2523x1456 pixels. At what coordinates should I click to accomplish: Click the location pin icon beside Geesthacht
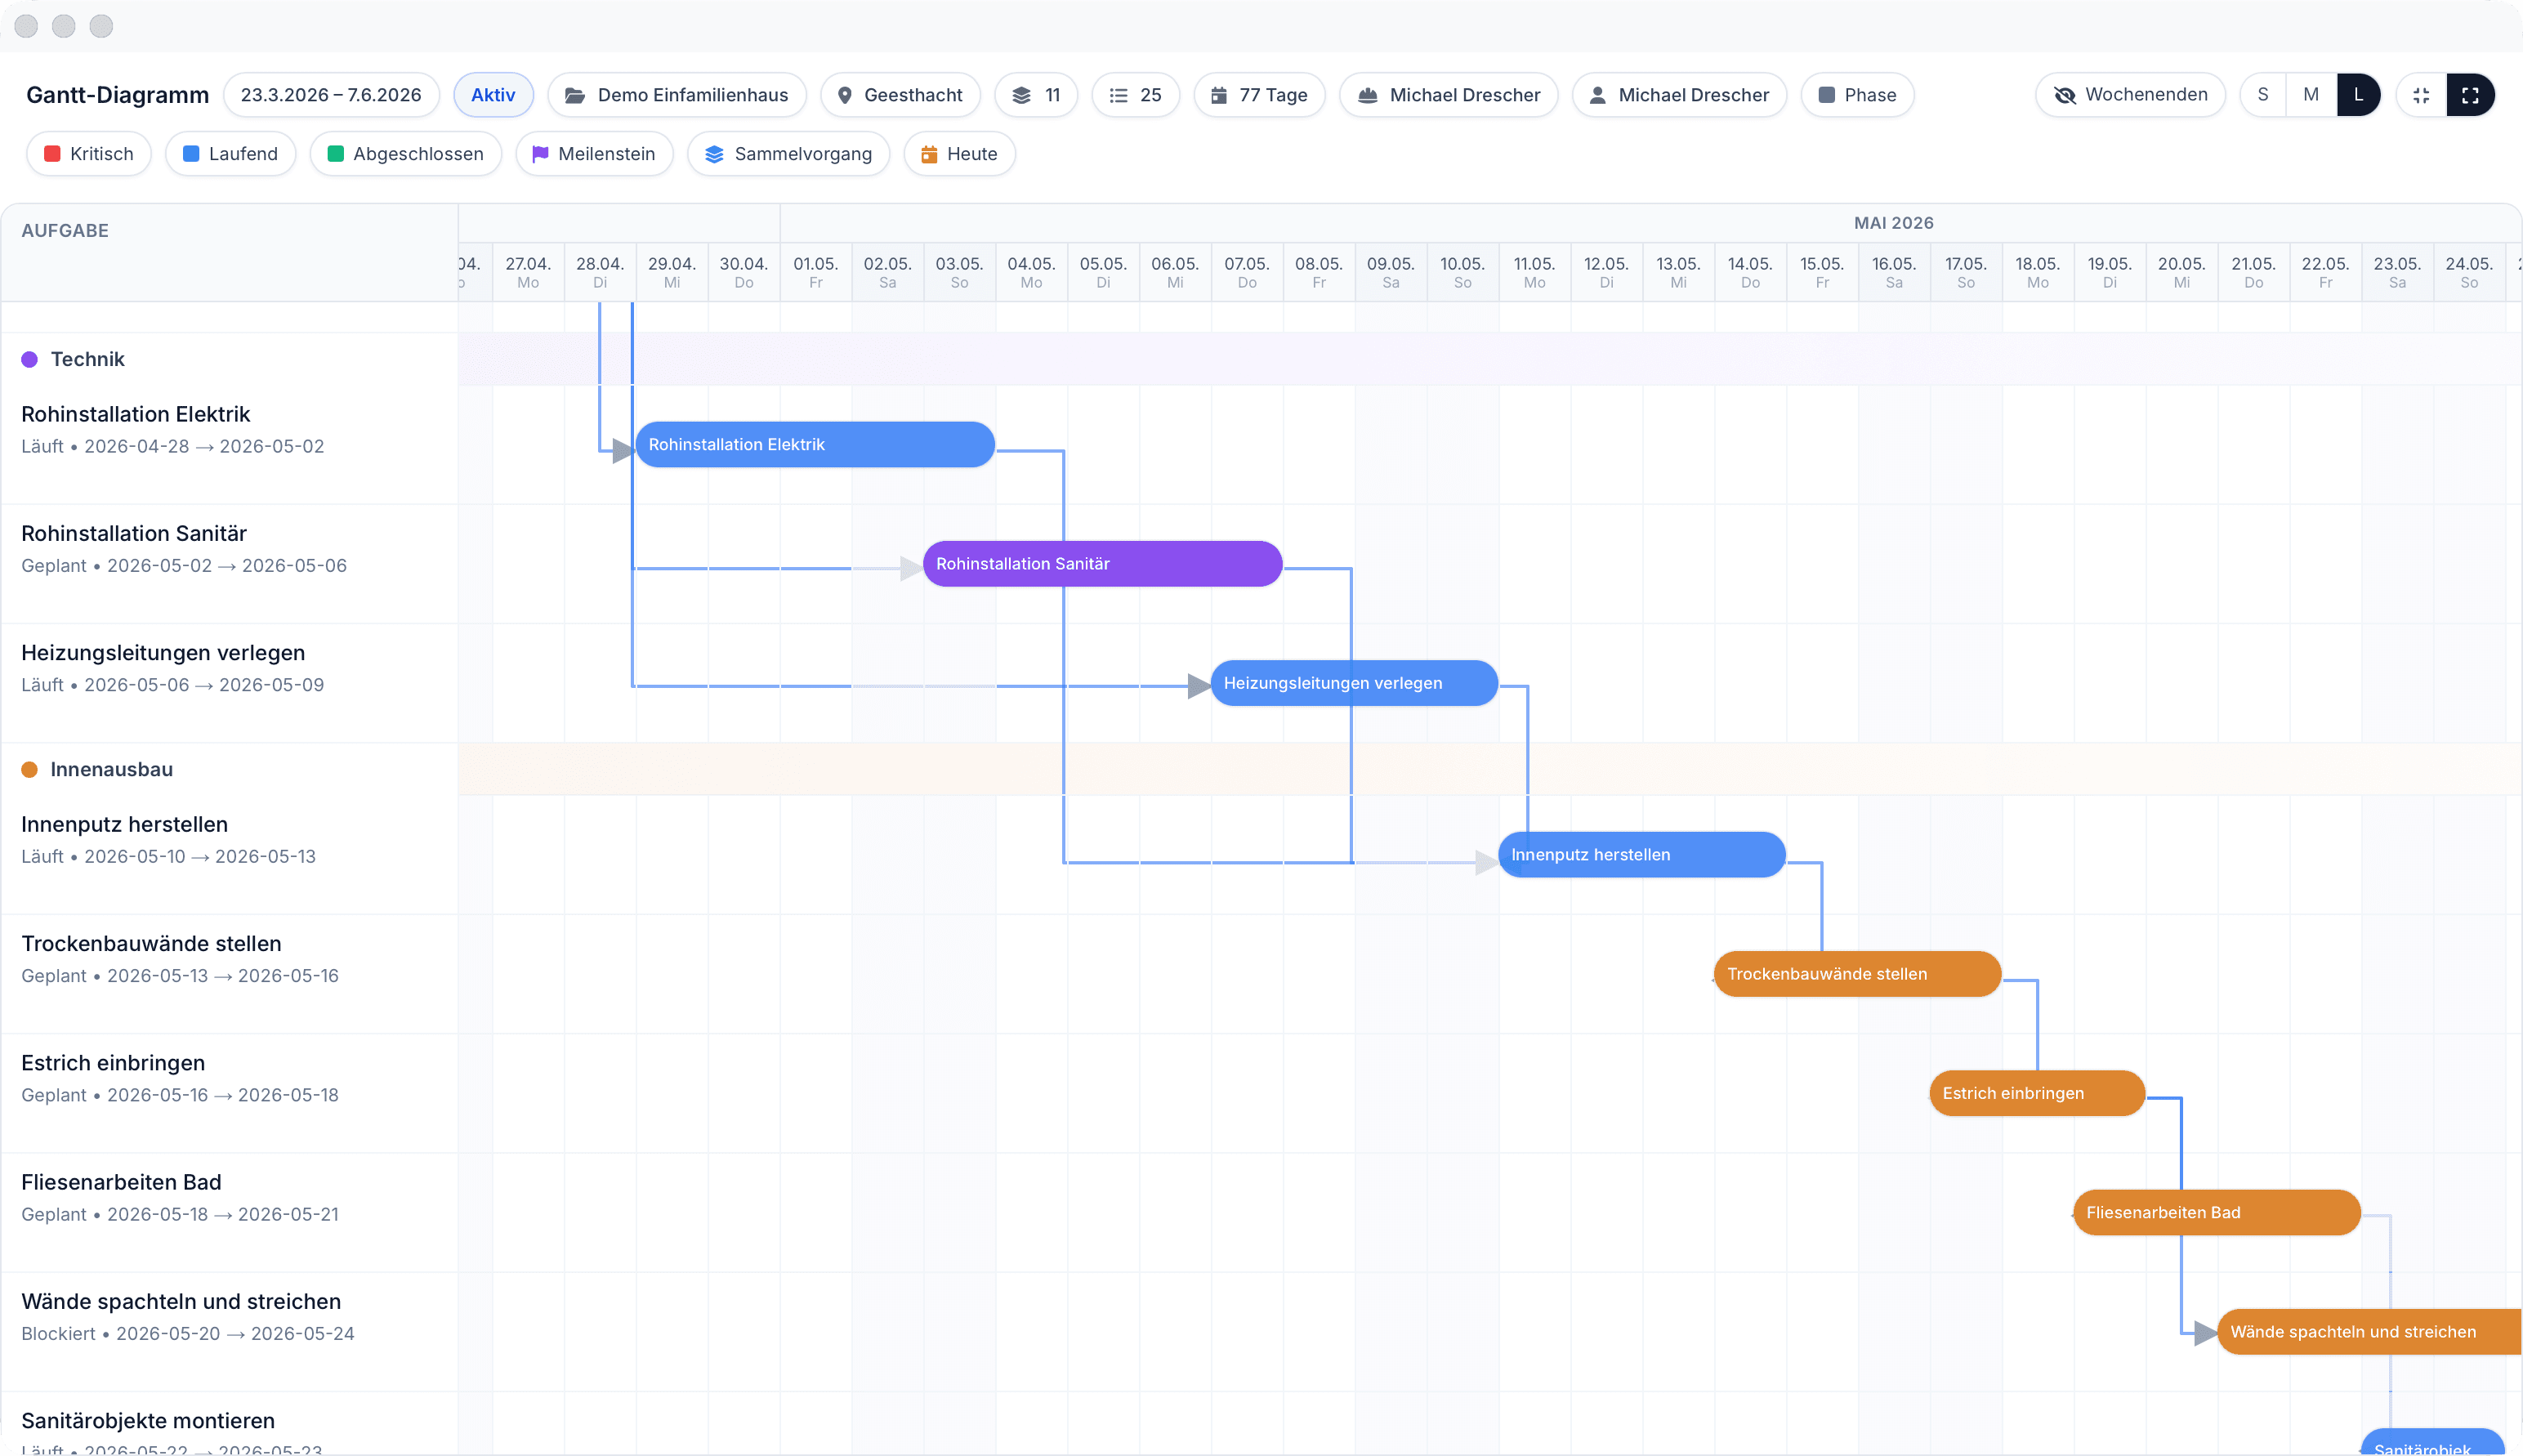(845, 95)
